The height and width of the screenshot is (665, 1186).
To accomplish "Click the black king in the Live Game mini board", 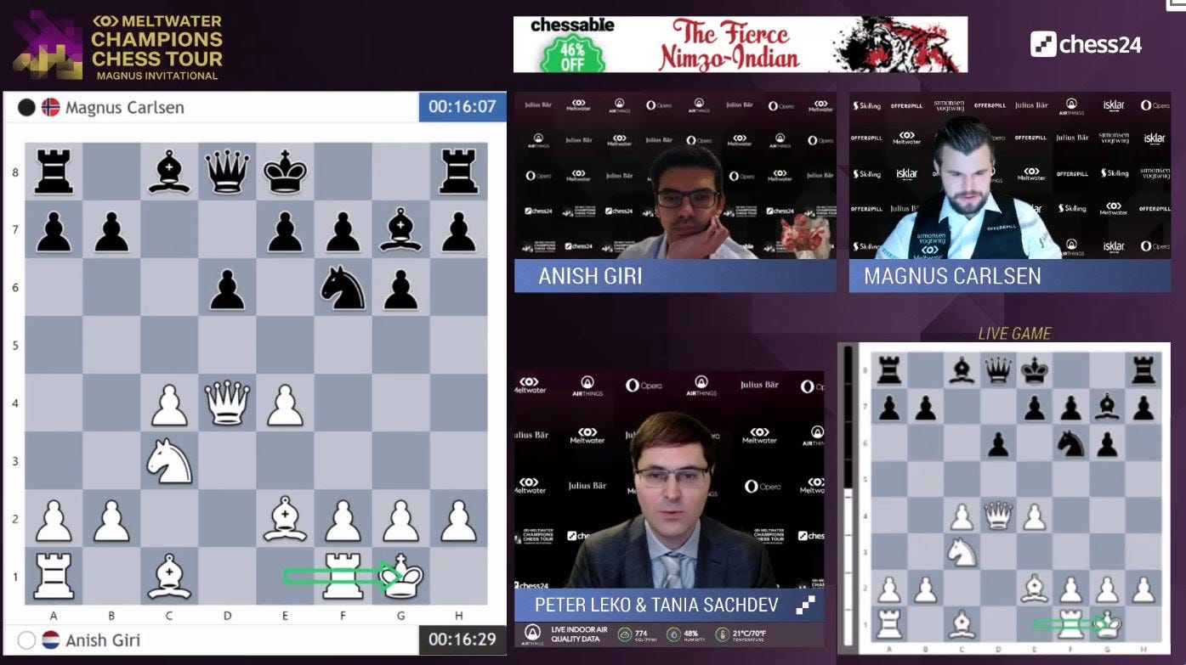I will pos(1034,370).
